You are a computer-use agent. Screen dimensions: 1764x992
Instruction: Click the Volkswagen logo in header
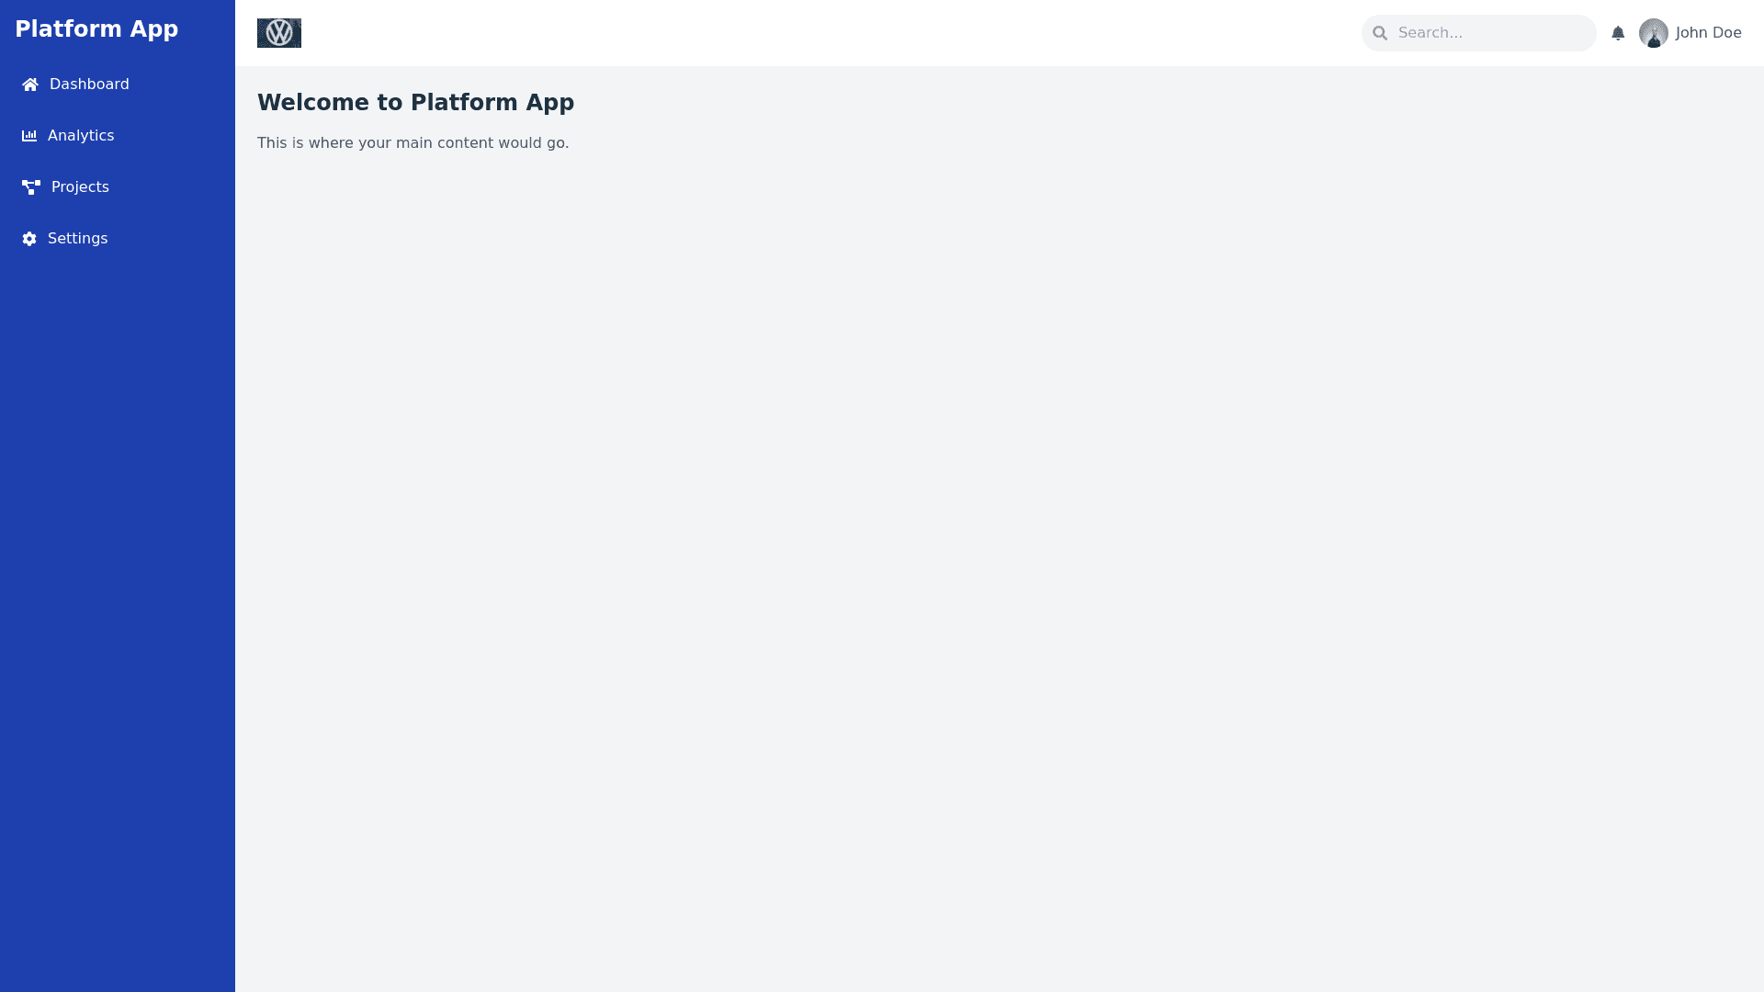point(279,33)
